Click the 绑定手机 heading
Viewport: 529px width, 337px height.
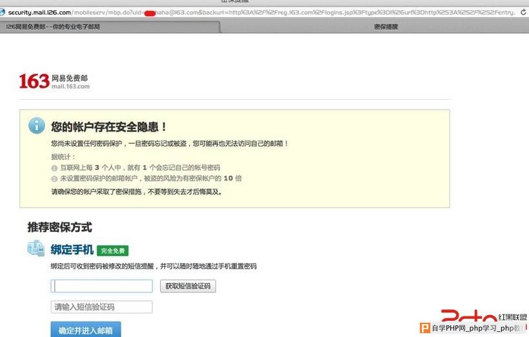(72, 250)
